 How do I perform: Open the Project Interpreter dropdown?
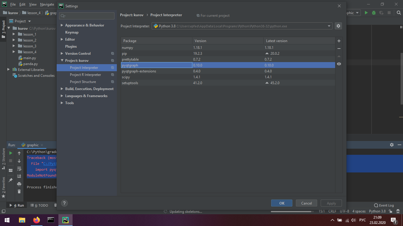click(242, 26)
